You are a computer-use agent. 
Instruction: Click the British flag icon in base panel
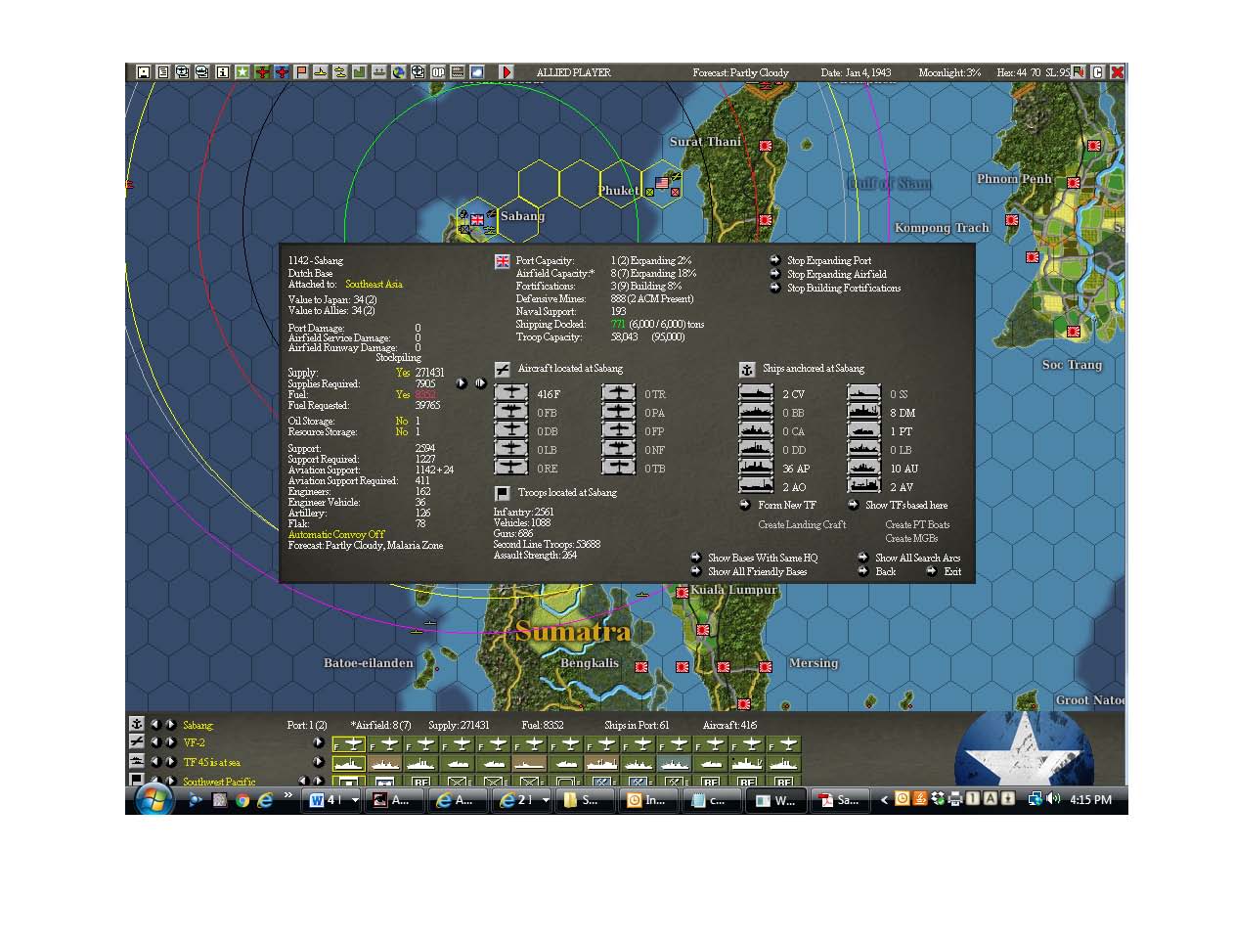502,261
